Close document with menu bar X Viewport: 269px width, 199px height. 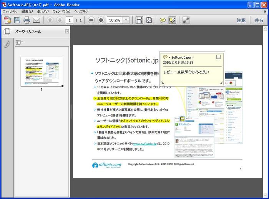click(265, 12)
